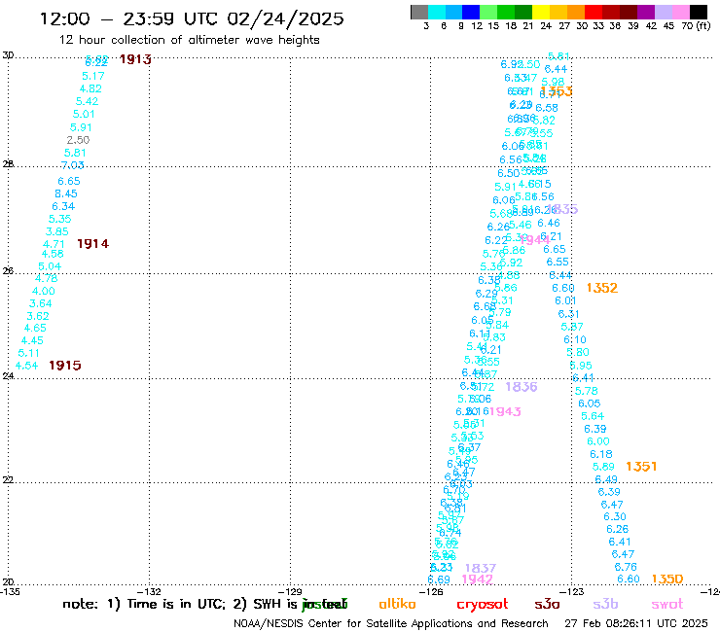This screenshot has height=632, width=720.
Task: Click s3a track label 1914
Action: (x=93, y=244)
